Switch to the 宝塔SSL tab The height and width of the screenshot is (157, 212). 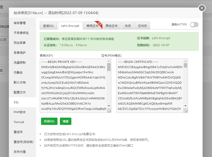click(48, 26)
